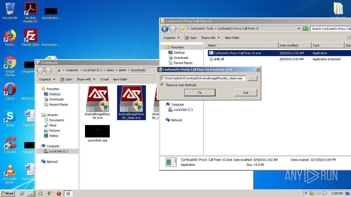Open the browse '...' button for file path
This screenshot has height=197, width=351.
[252, 78]
